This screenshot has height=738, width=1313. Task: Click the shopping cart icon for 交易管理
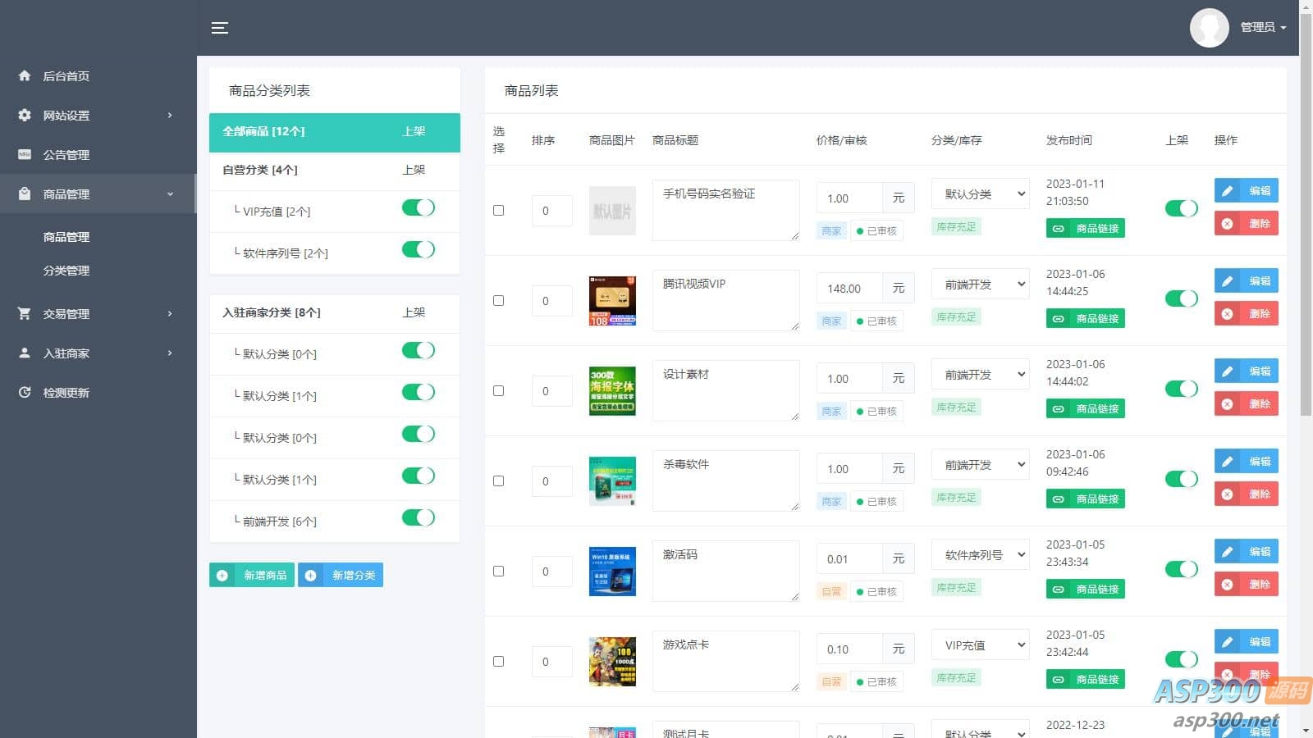25,313
